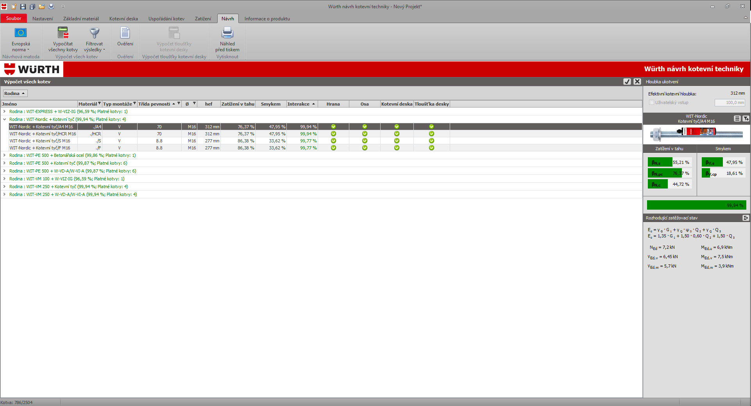Click the save all icon in quick access toolbar
751x406 pixels.
[x=32, y=6]
